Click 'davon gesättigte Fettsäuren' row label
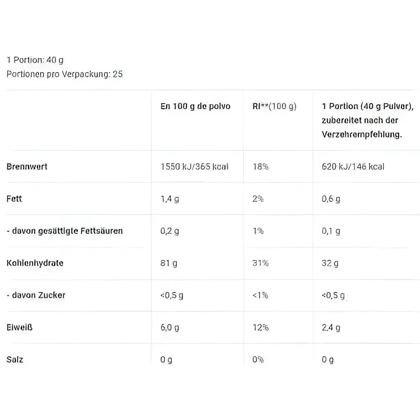 pos(64,231)
